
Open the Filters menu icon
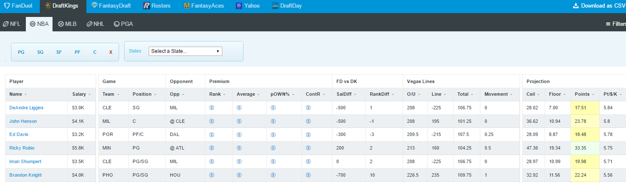click(x=608, y=24)
